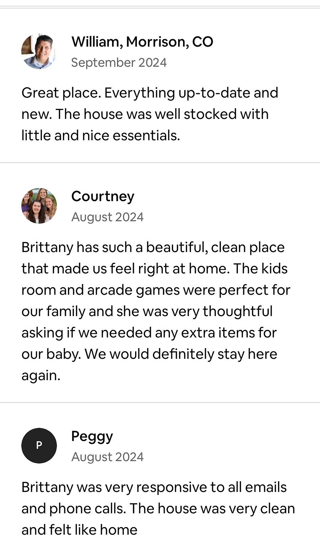Click 'We would definitely stay here' sentence

181,354
